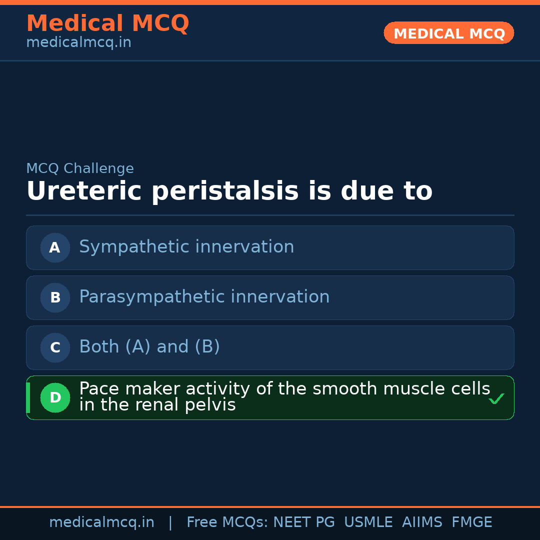
Task: Choose the Parasympathetic innervation option
Action: [204, 297]
